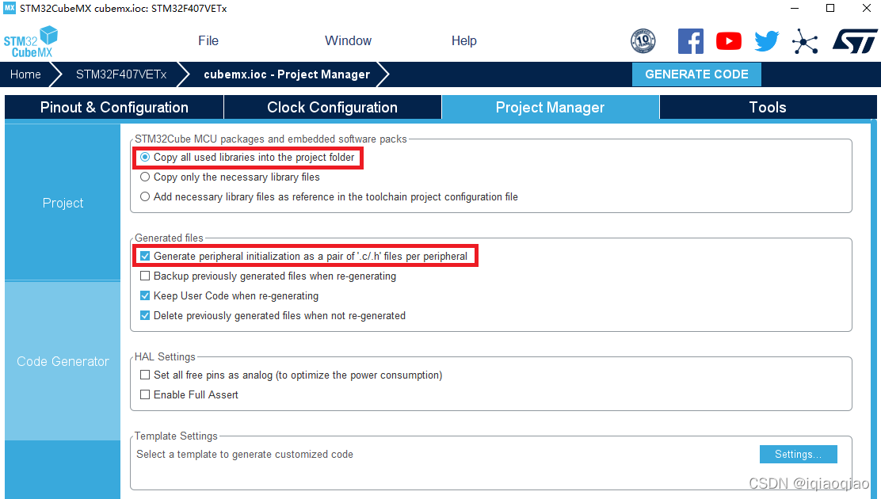Open template Settings... button
Viewport: 881px width, 499px height.
[799, 454]
